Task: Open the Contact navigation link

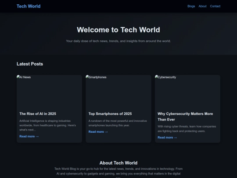Action: click(x=215, y=6)
